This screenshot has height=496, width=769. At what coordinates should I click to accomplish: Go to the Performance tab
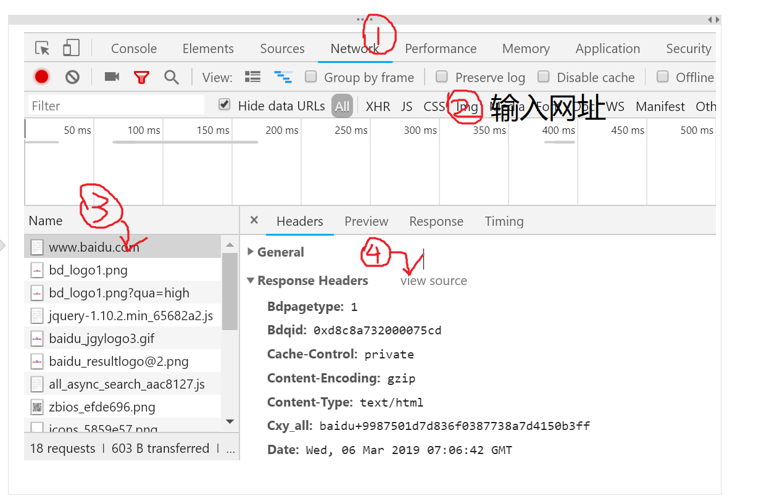tap(441, 49)
